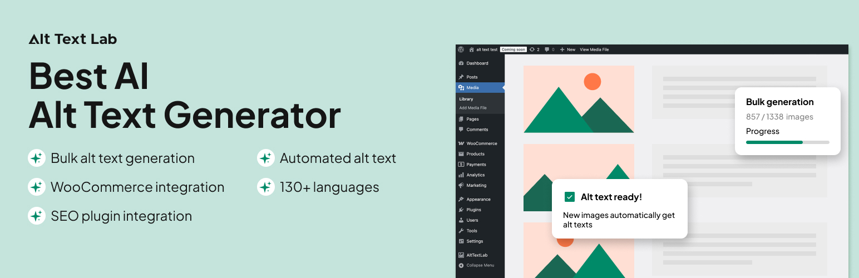The width and height of the screenshot is (859, 278).
Task: Click the Bulk generation heading
Action: click(779, 102)
